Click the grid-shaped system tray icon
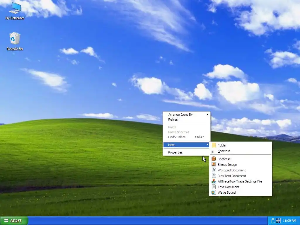This screenshot has height=225, width=300. pyautogui.click(x=278, y=221)
